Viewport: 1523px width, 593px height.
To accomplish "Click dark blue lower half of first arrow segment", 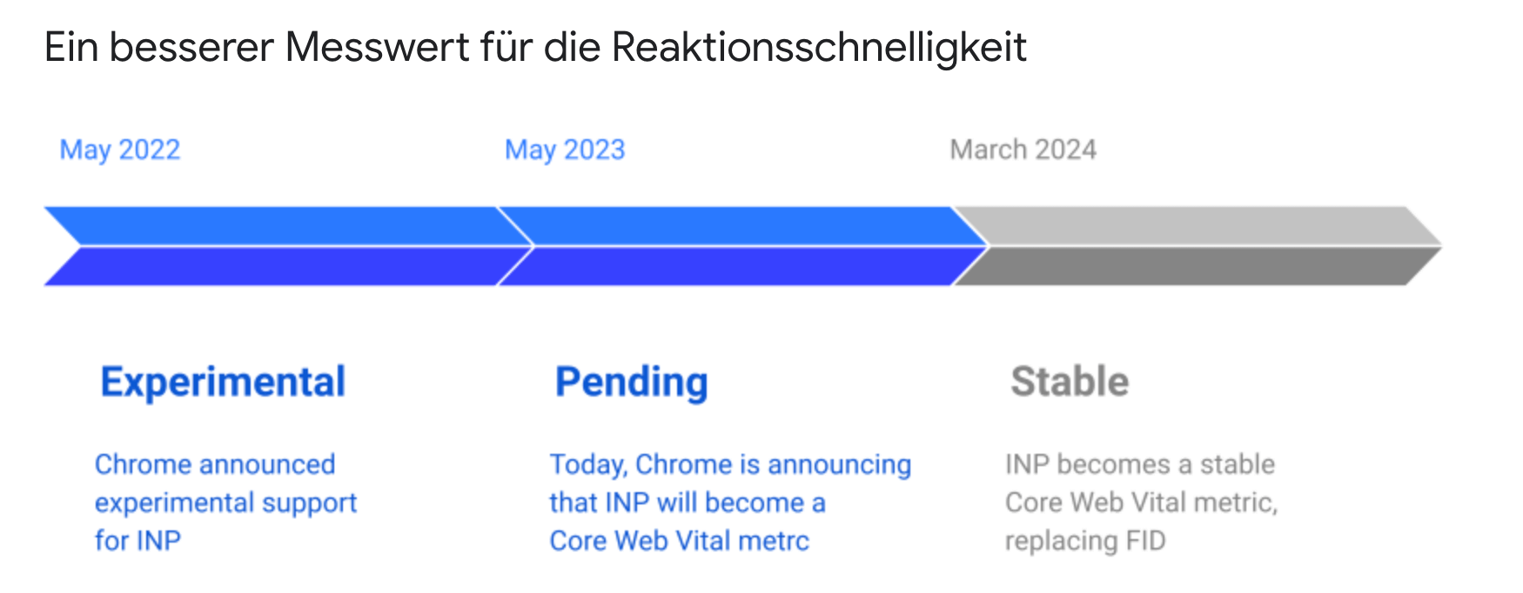I will point(278,266).
